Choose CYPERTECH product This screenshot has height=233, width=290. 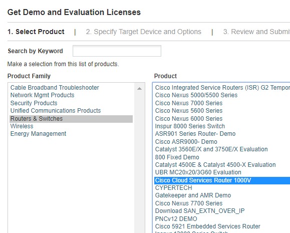173,188
